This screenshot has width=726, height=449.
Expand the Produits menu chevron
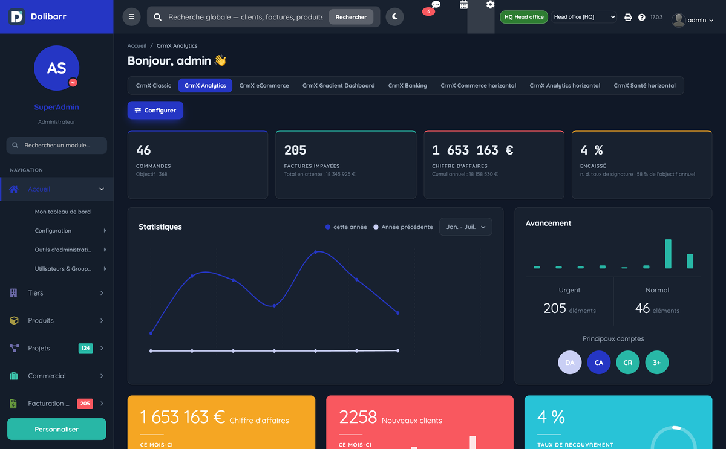102,320
